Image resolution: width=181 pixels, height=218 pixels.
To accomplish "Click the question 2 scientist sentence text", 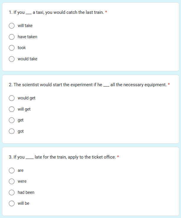I will (88, 85).
